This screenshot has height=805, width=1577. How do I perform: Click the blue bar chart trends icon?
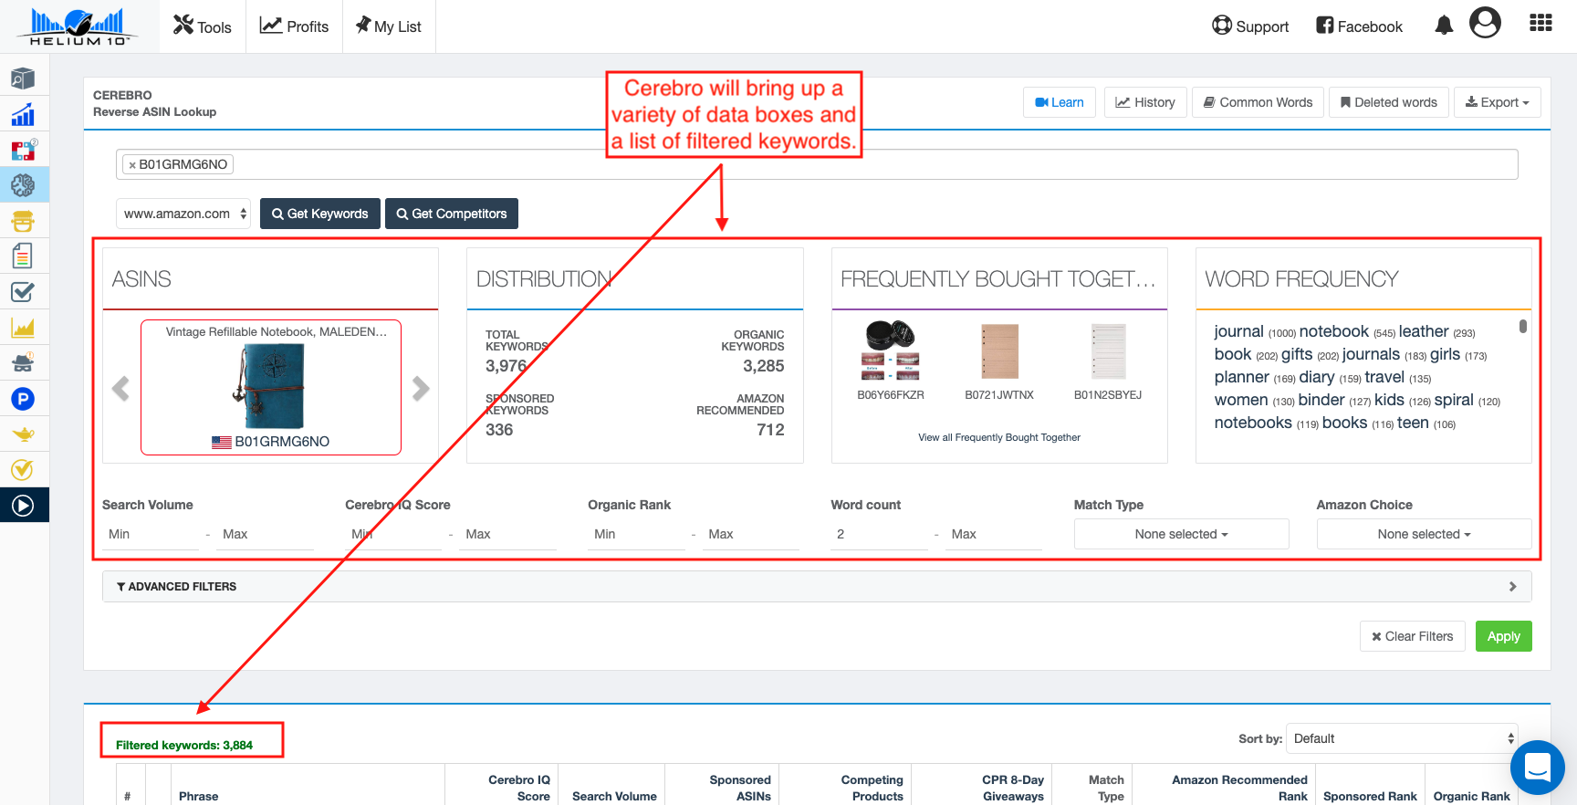tap(23, 115)
